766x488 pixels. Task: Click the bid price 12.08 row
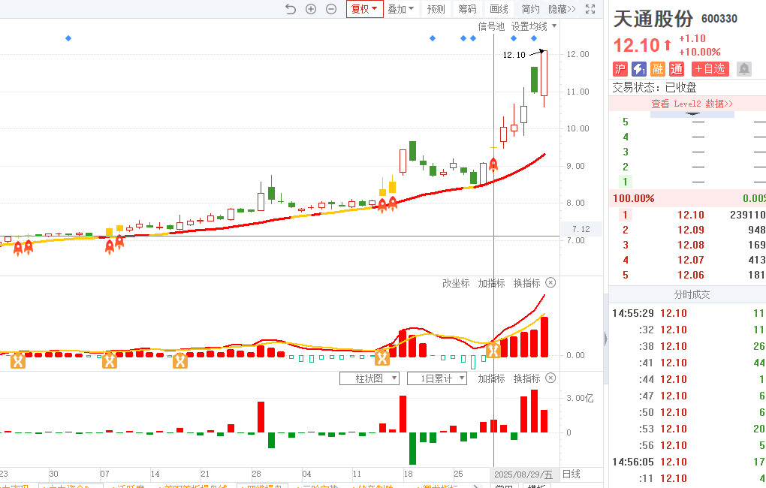tap(687, 245)
